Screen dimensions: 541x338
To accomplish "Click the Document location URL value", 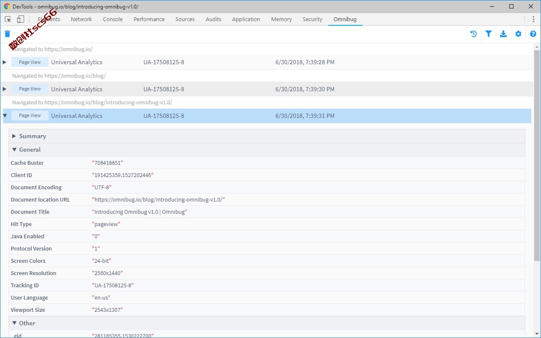I will 158,199.
